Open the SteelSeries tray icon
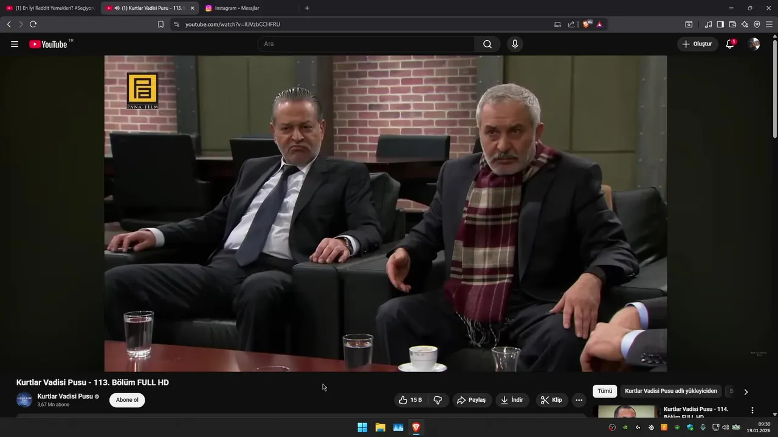778x437 pixels. [651, 427]
